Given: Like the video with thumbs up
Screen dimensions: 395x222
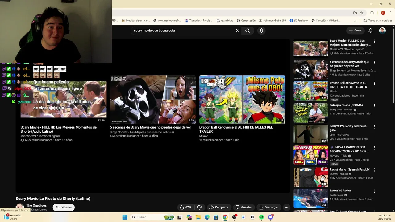Looking at the screenshot, I should pyautogui.click(x=185, y=207).
